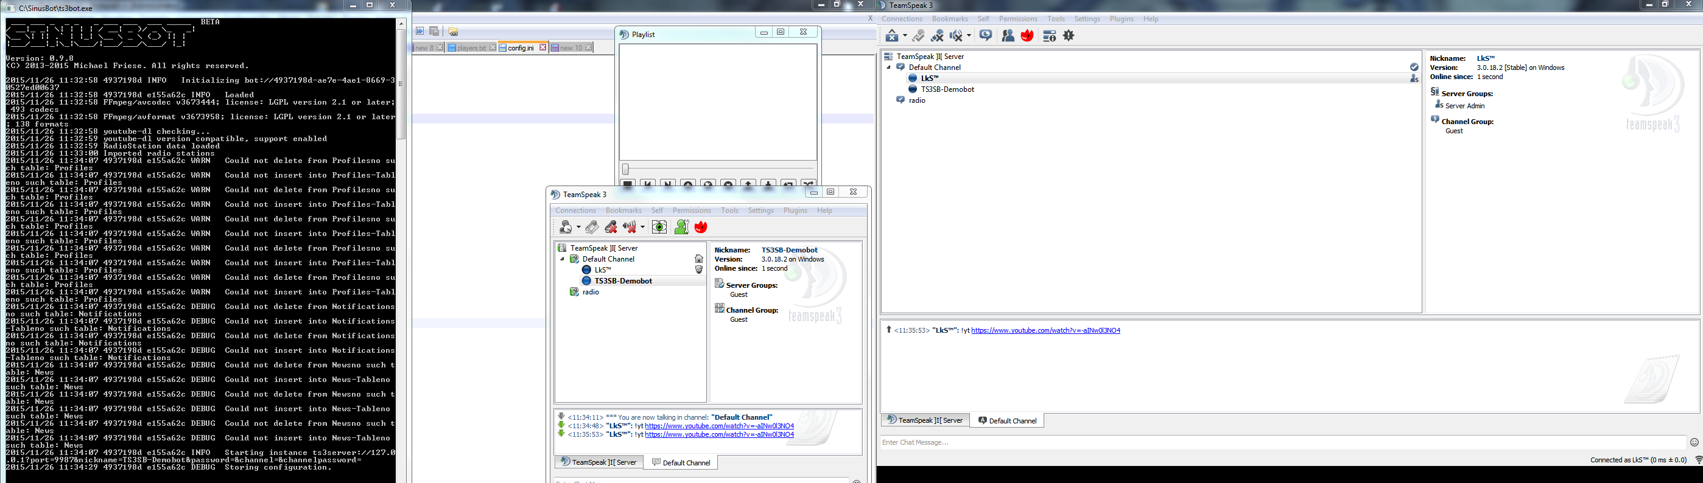
Task: Open the user-with-clock dropdown arrow in Demobot TeamSpeak toolbar
Action: click(578, 228)
